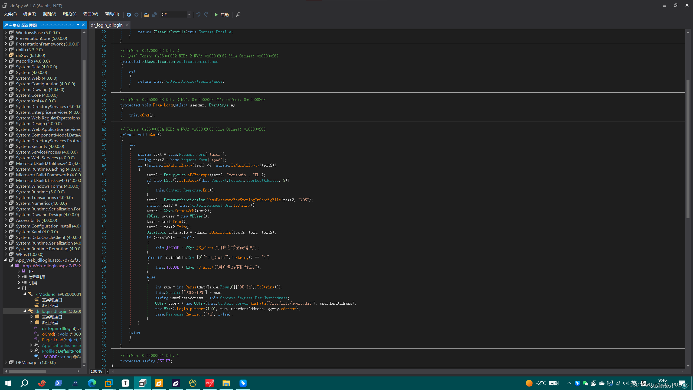Expand the PE node

(19, 271)
